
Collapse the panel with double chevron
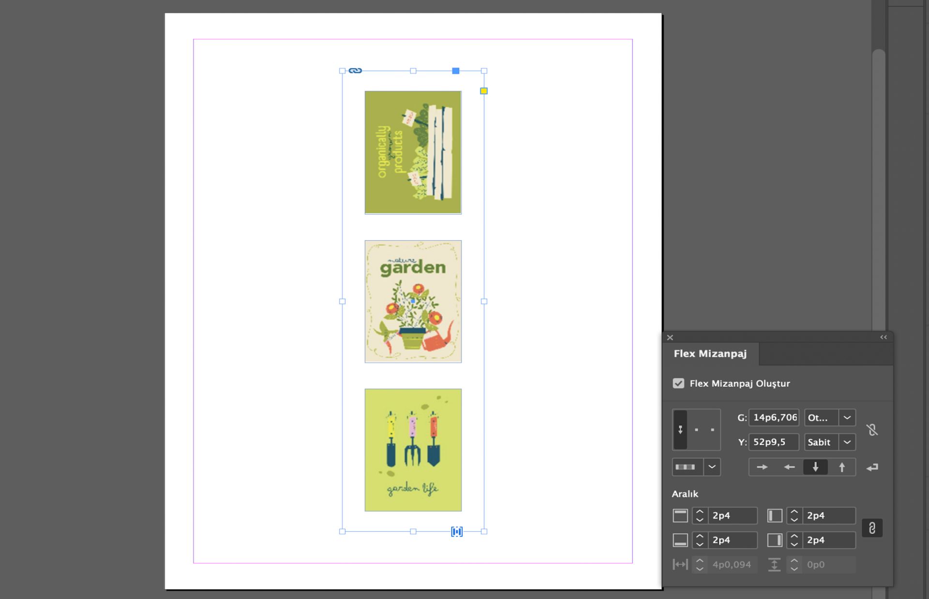tap(884, 337)
